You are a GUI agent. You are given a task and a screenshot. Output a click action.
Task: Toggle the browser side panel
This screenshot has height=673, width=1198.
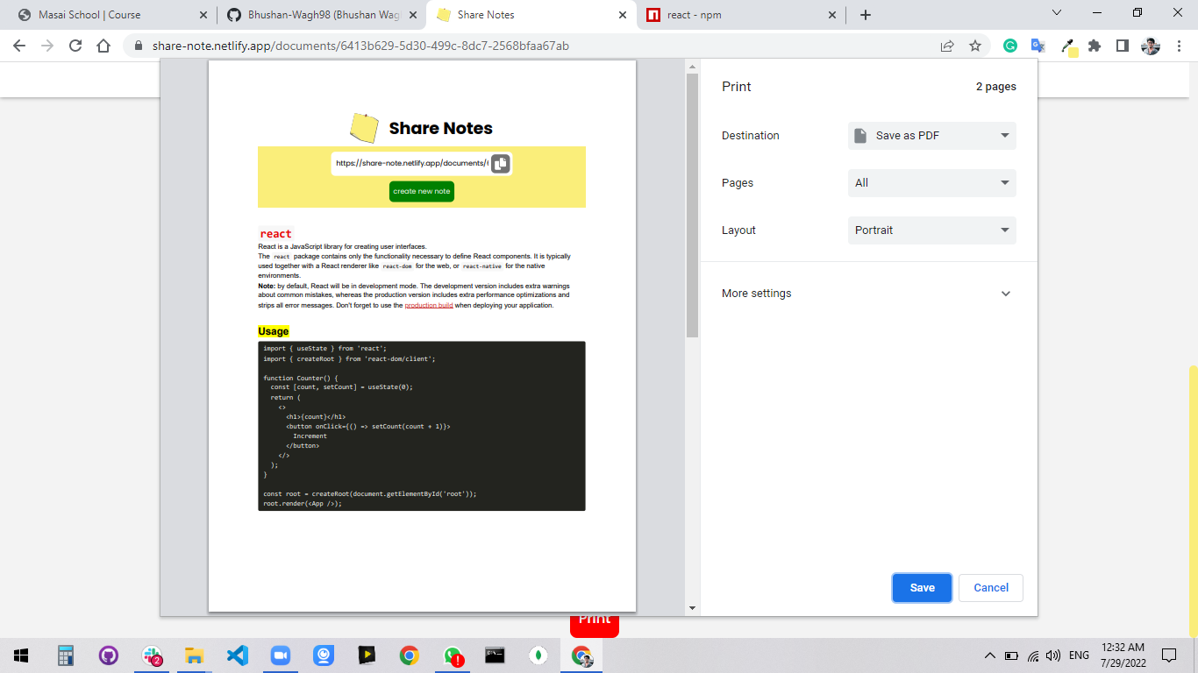(1123, 46)
